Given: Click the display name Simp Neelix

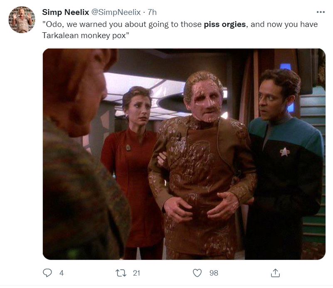Looking at the screenshot, I should pyautogui.click(x=65, y=12).
